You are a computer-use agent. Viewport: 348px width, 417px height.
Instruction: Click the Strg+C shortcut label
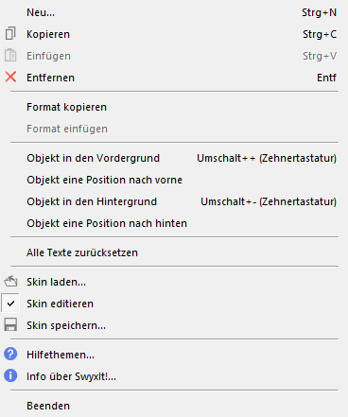pyautogui.click(x=320, y=34)
